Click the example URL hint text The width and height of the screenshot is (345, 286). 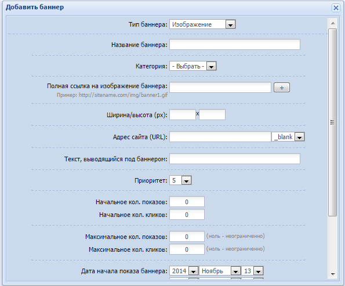click(112, 95)
